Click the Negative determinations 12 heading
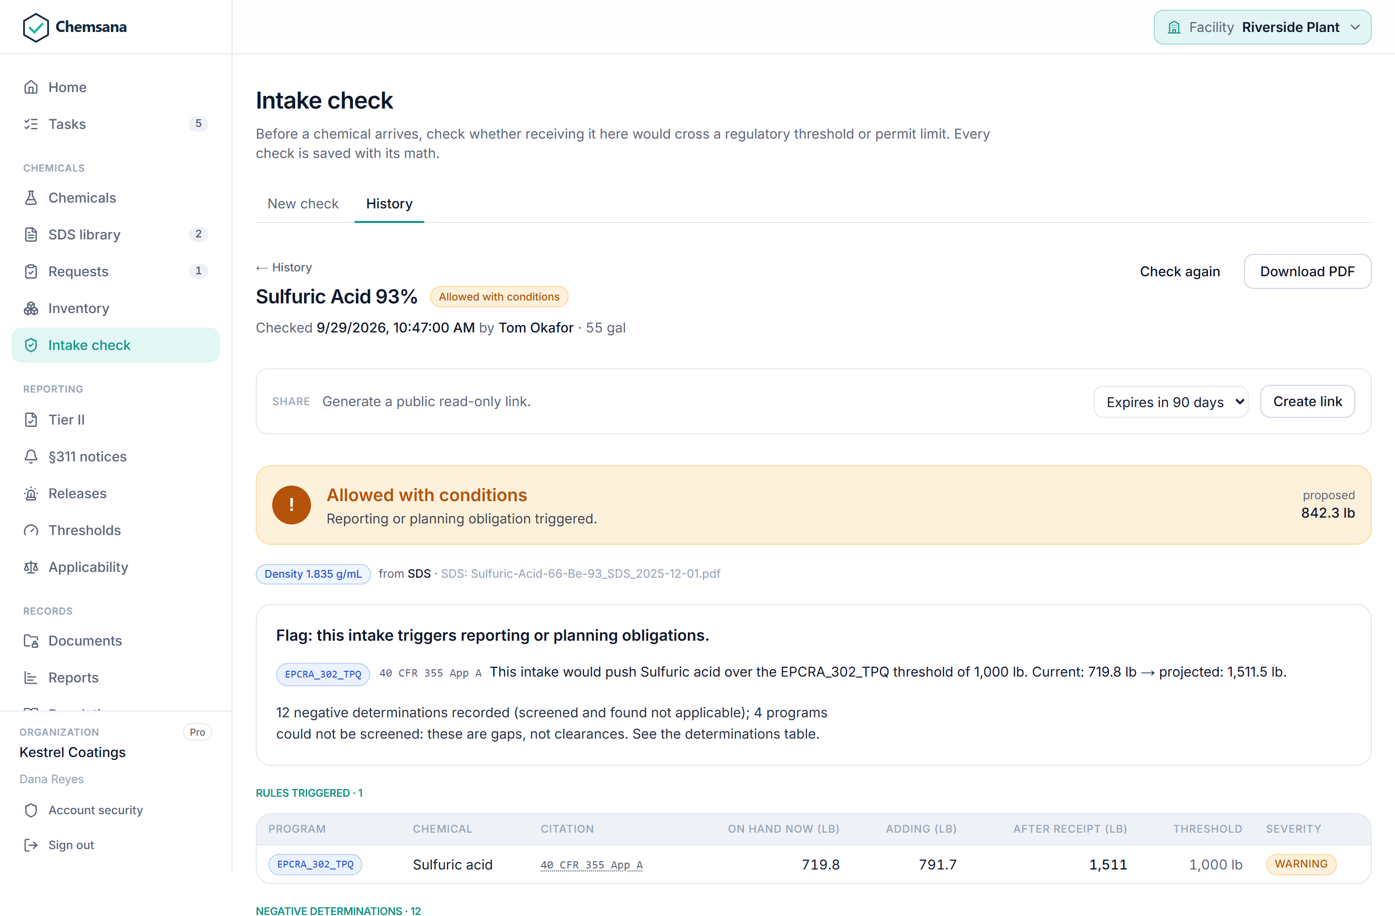1395x916 pixels. (x=338, y=911)
